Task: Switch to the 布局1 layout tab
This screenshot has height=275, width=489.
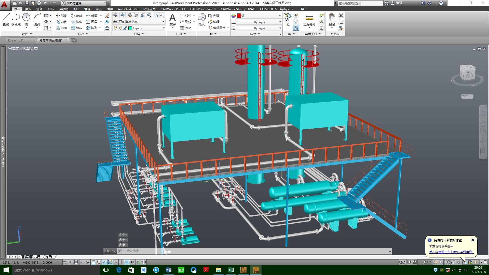Action: (38, 257)
